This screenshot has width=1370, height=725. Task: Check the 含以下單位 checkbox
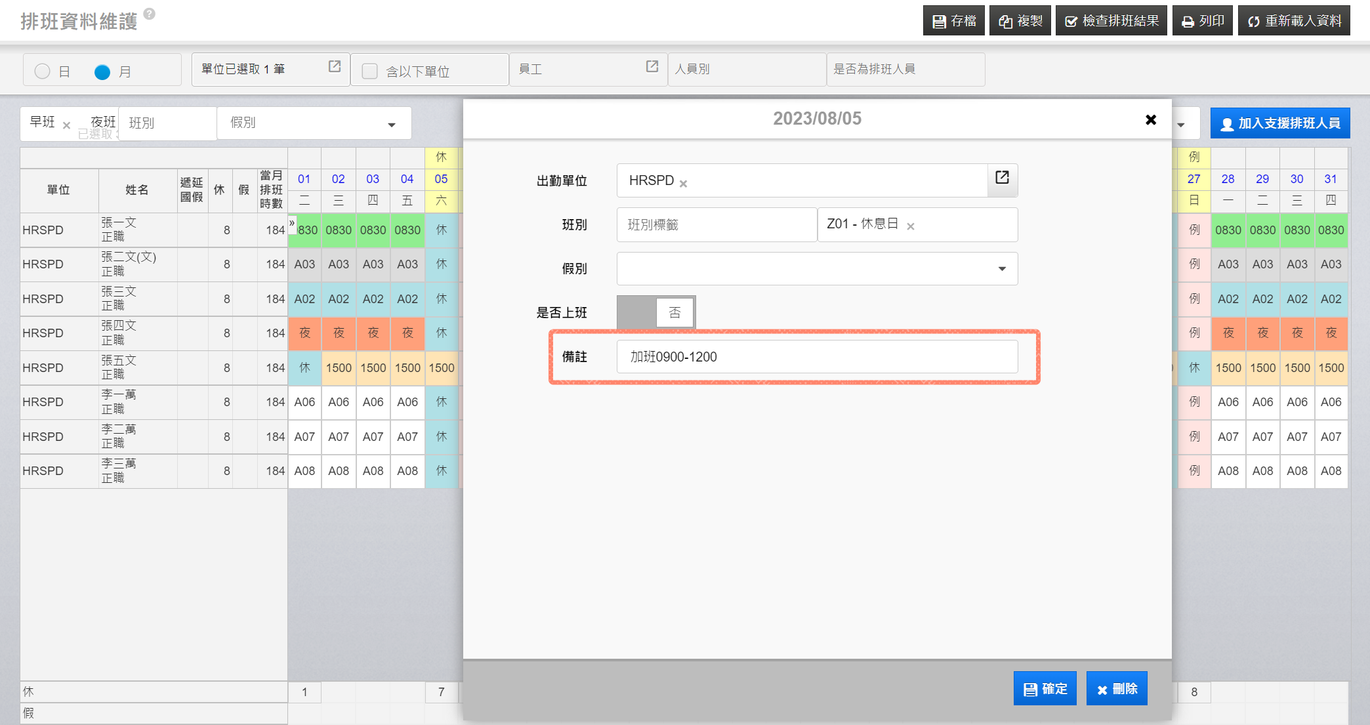coord(370,71)
